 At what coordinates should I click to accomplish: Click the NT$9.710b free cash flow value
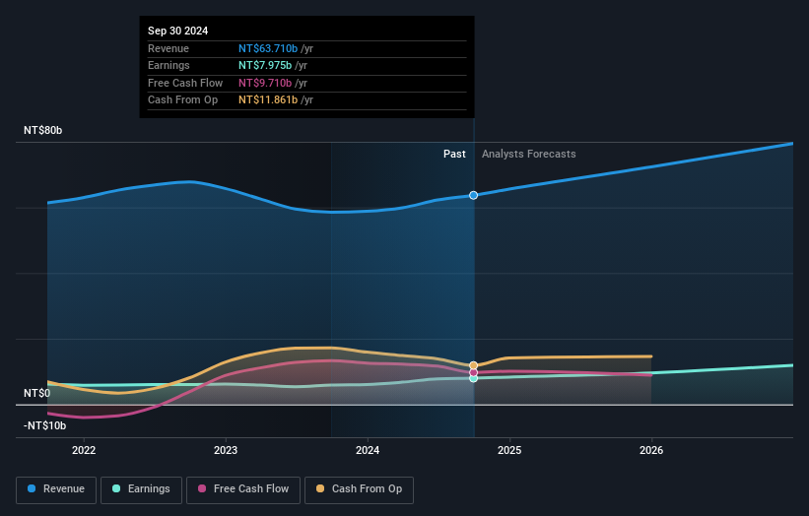[265, 83]
